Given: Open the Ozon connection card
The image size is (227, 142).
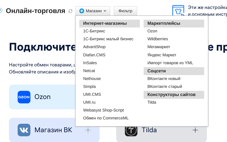Looking at the screenshot, I should point(42,97).
